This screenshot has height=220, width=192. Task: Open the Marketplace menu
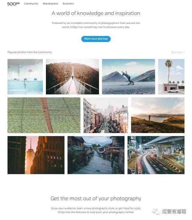50,4
